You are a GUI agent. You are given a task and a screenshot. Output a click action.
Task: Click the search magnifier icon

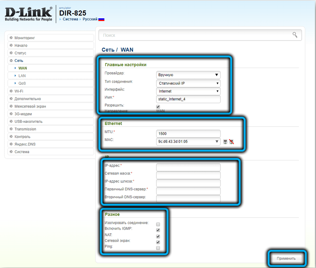[295, 35]
